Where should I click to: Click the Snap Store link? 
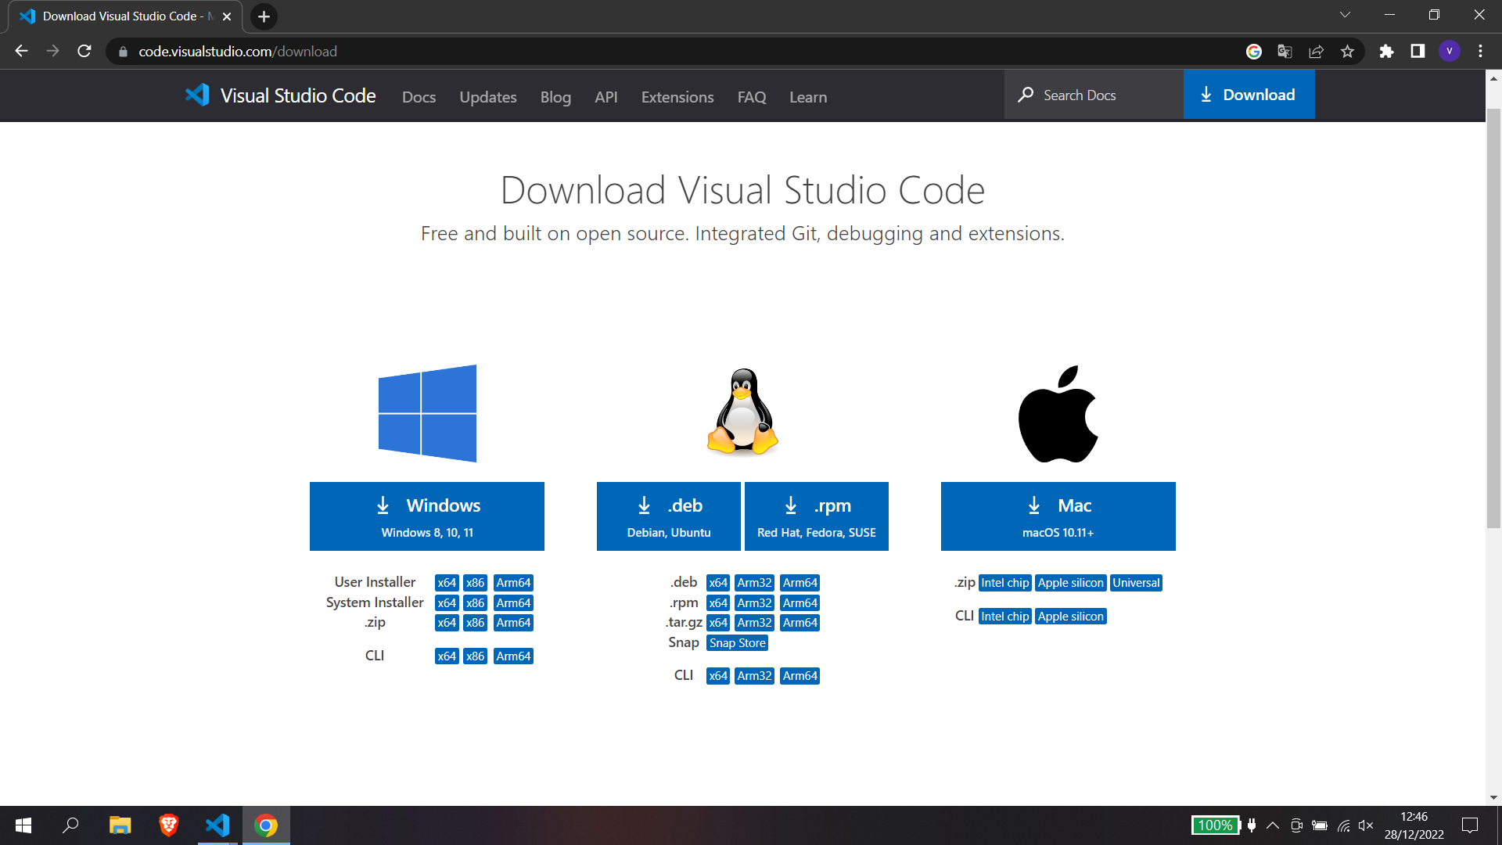(x=737, y=643)
